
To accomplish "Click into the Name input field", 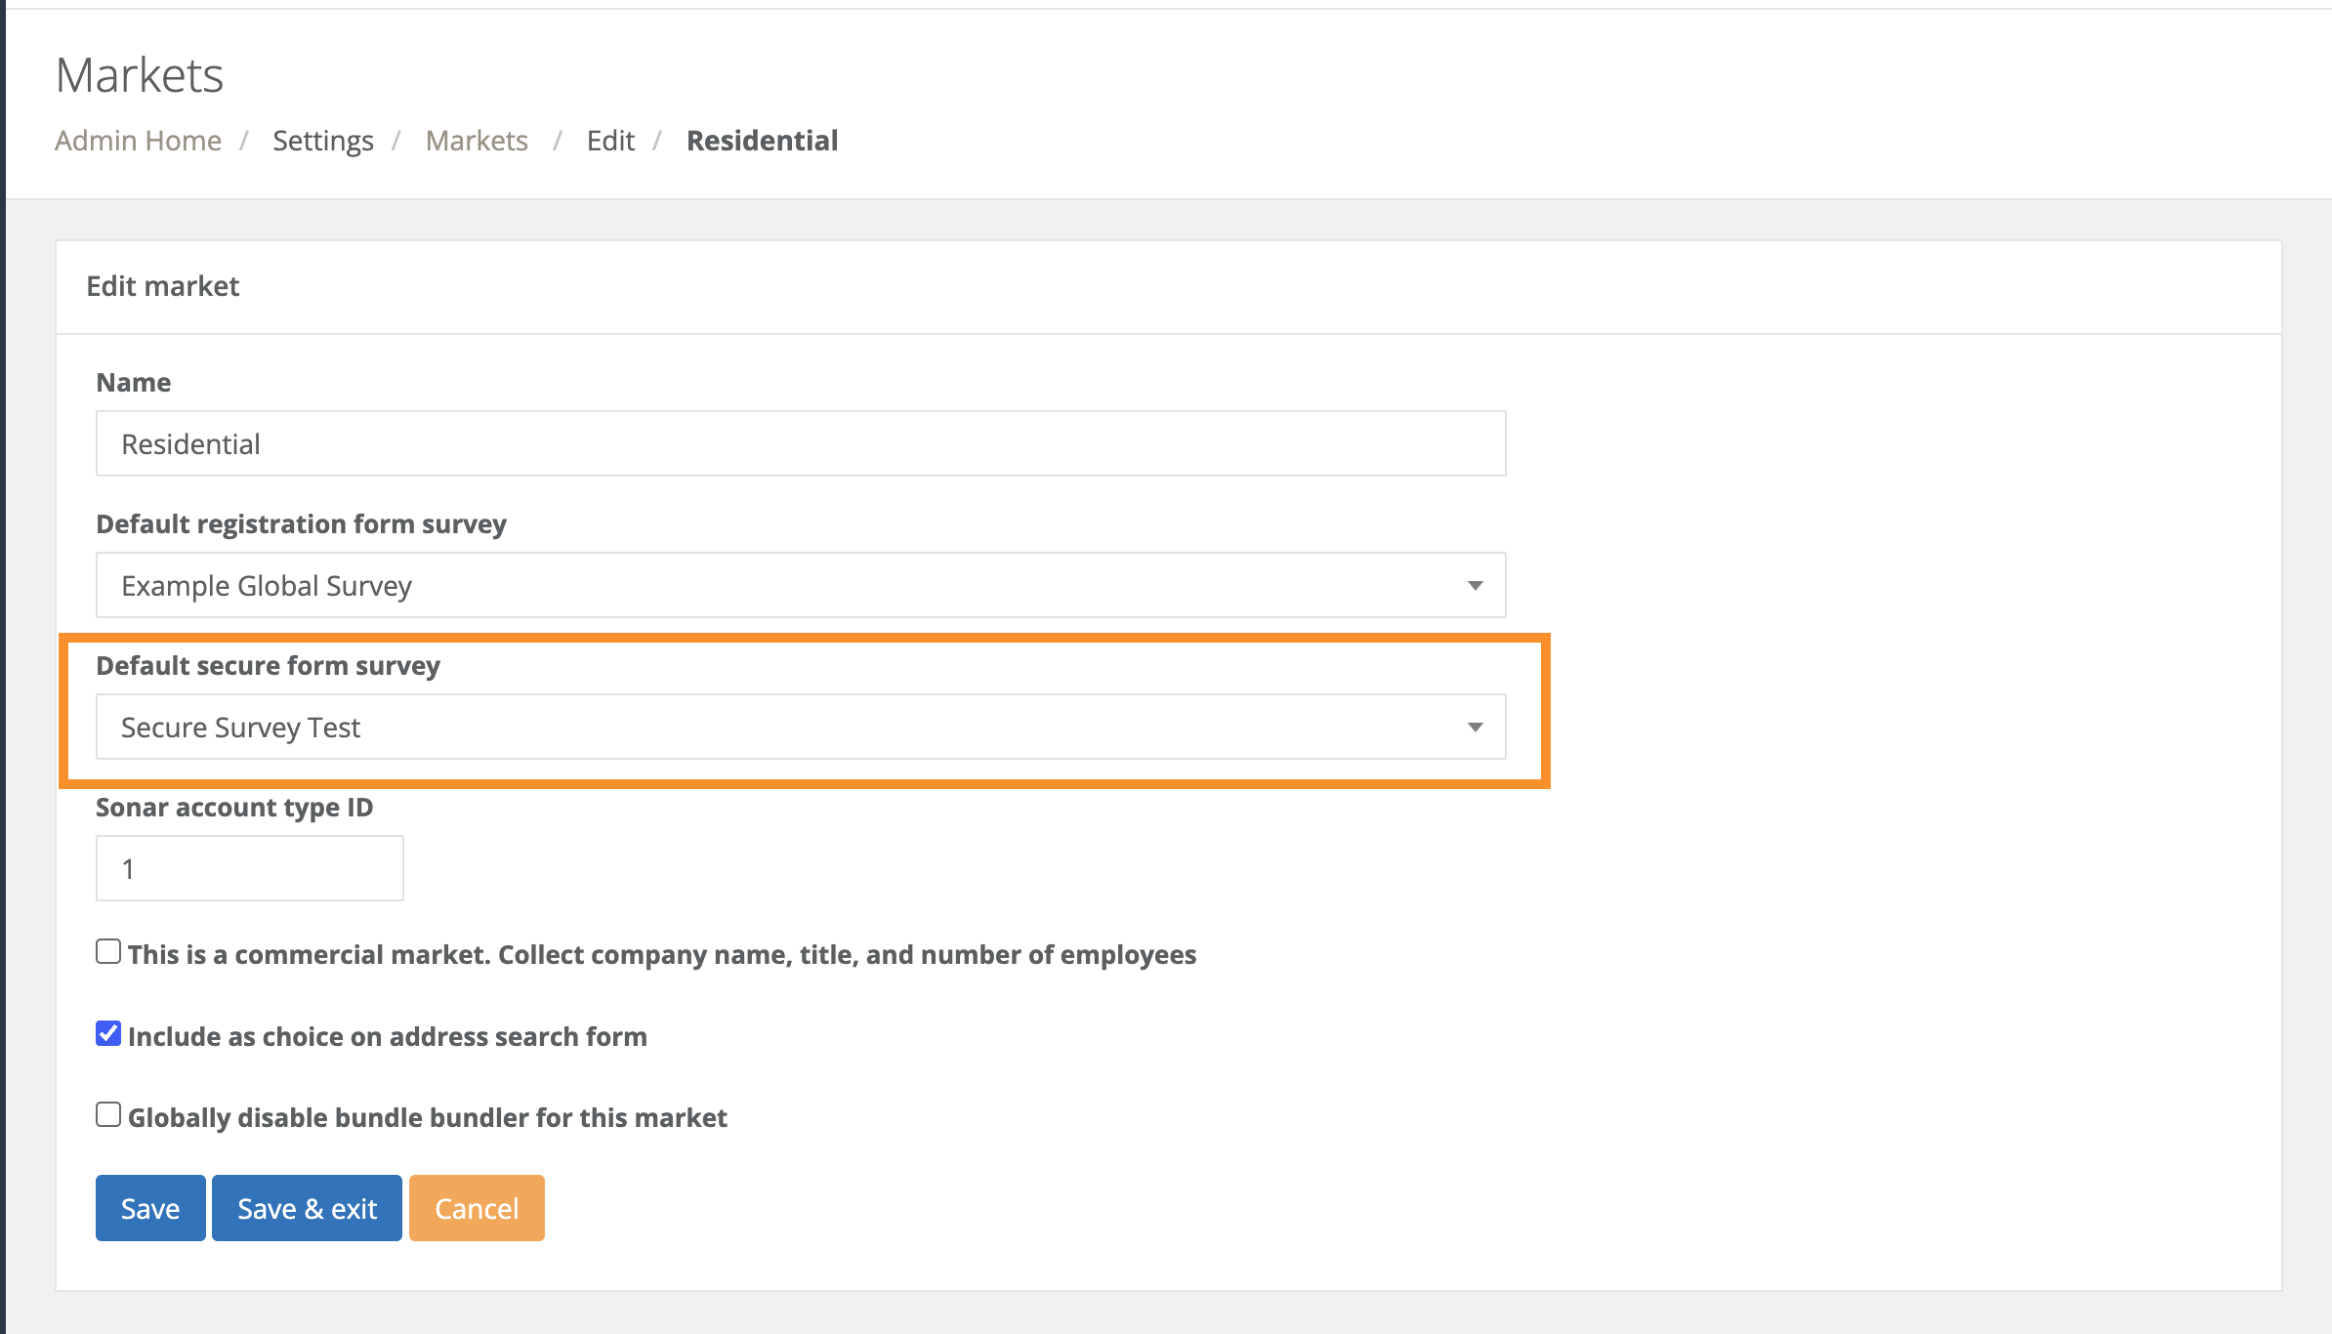I will (x=800, y=443).
